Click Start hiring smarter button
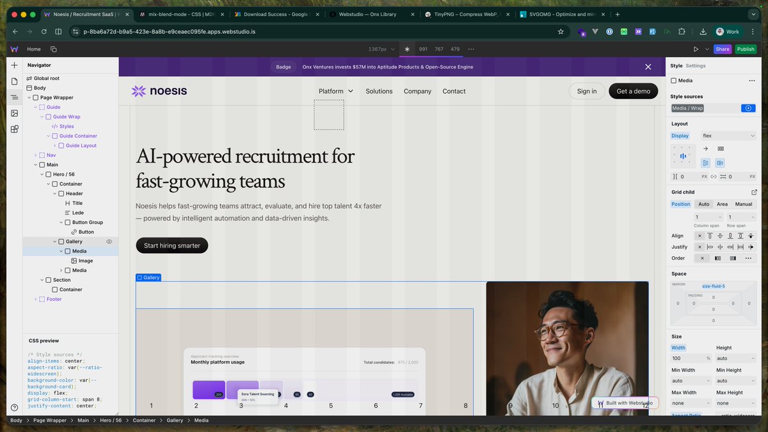This screenshot has height=432, width=768. coord(172,245)
